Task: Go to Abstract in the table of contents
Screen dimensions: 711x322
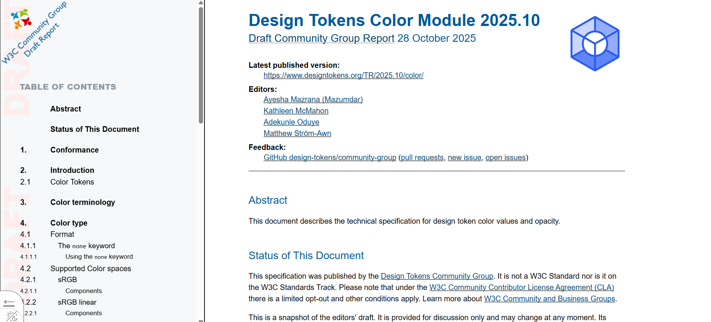Action: click(66, 109)
